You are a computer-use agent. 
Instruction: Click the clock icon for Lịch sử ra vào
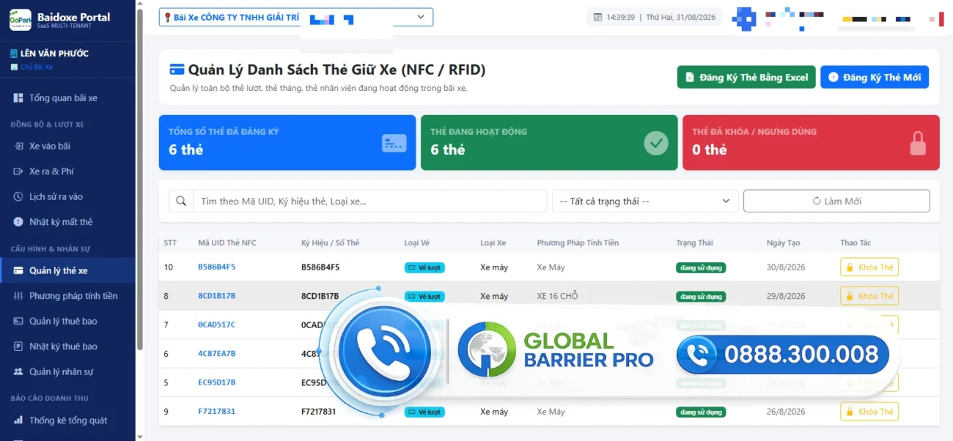coord(18,196)
